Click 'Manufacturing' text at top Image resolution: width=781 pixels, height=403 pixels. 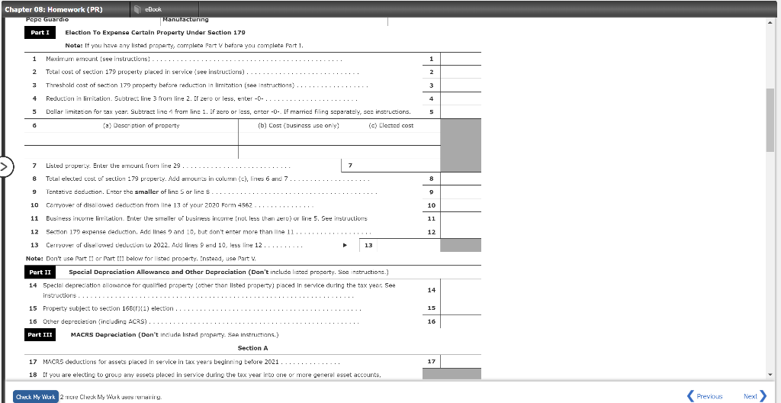pos(186,19)
